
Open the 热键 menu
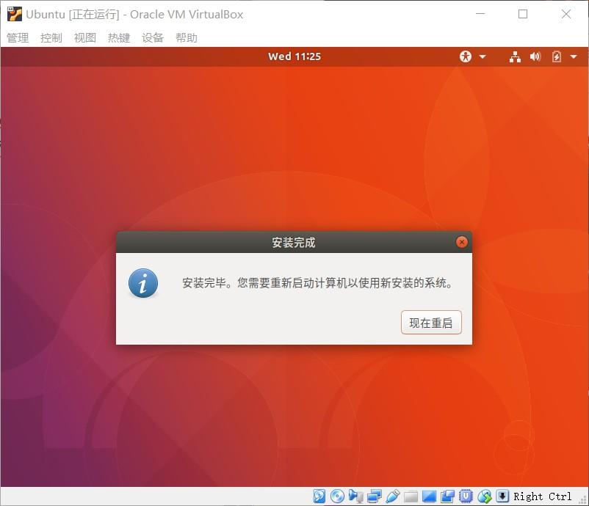pyautogui.click(x=119, y=37)
